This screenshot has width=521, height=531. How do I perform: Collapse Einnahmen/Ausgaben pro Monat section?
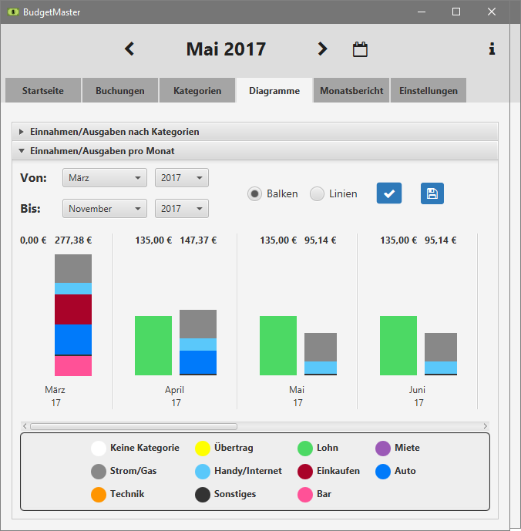click(x=255, y=151)
